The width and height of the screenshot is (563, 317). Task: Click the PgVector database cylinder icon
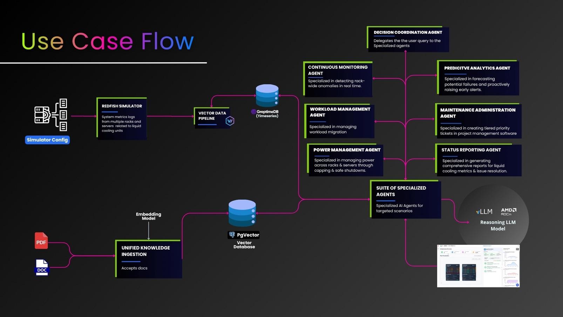242,213
